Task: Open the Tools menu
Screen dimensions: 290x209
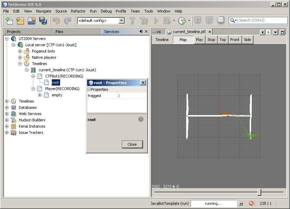Action: (149, 11)
